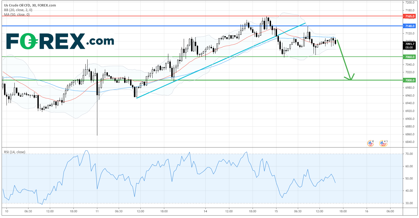The width and height of the screenshot is (419, 218).
Task: Click the date label 15 on time axis
Action: coord(276,211)
